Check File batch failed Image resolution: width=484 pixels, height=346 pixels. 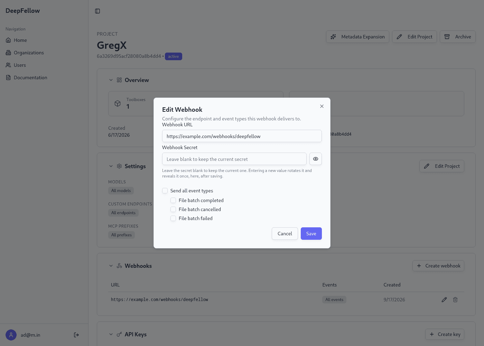[173, 218]
